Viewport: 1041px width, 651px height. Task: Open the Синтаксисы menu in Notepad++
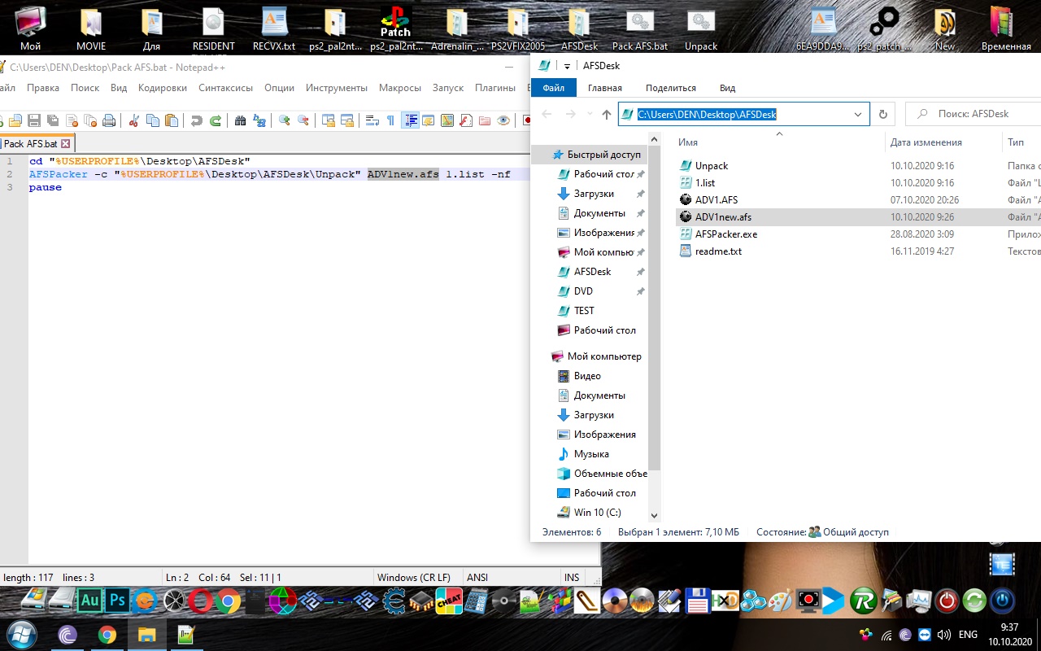(x=226, y=88)
